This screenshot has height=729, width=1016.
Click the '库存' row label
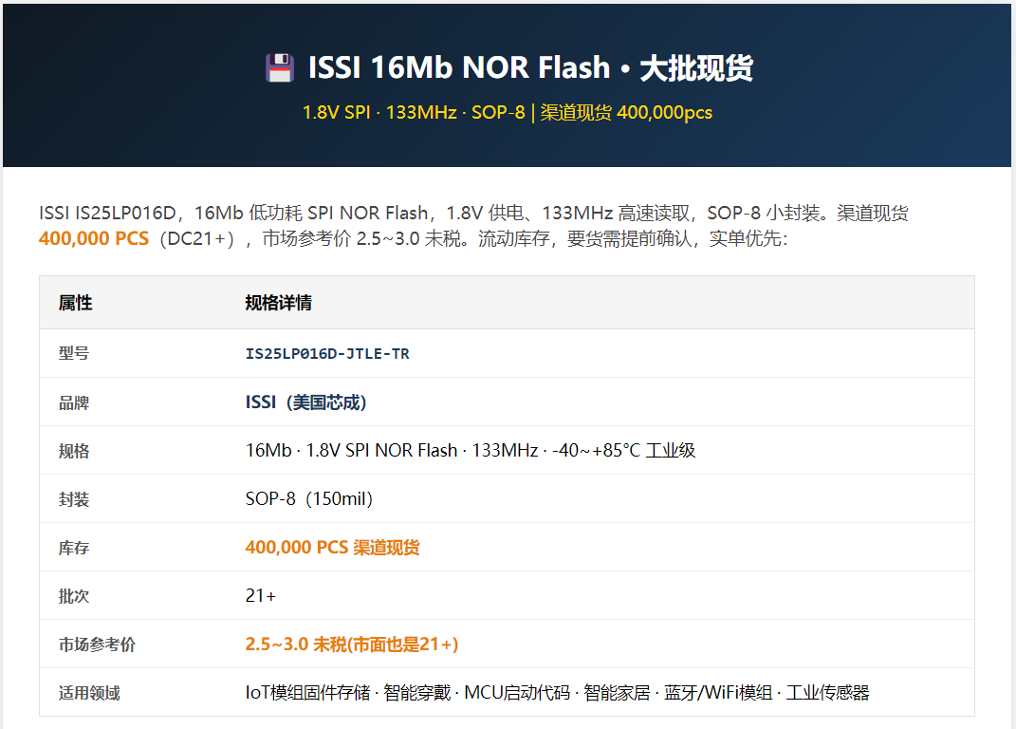(x=74, y=548)
